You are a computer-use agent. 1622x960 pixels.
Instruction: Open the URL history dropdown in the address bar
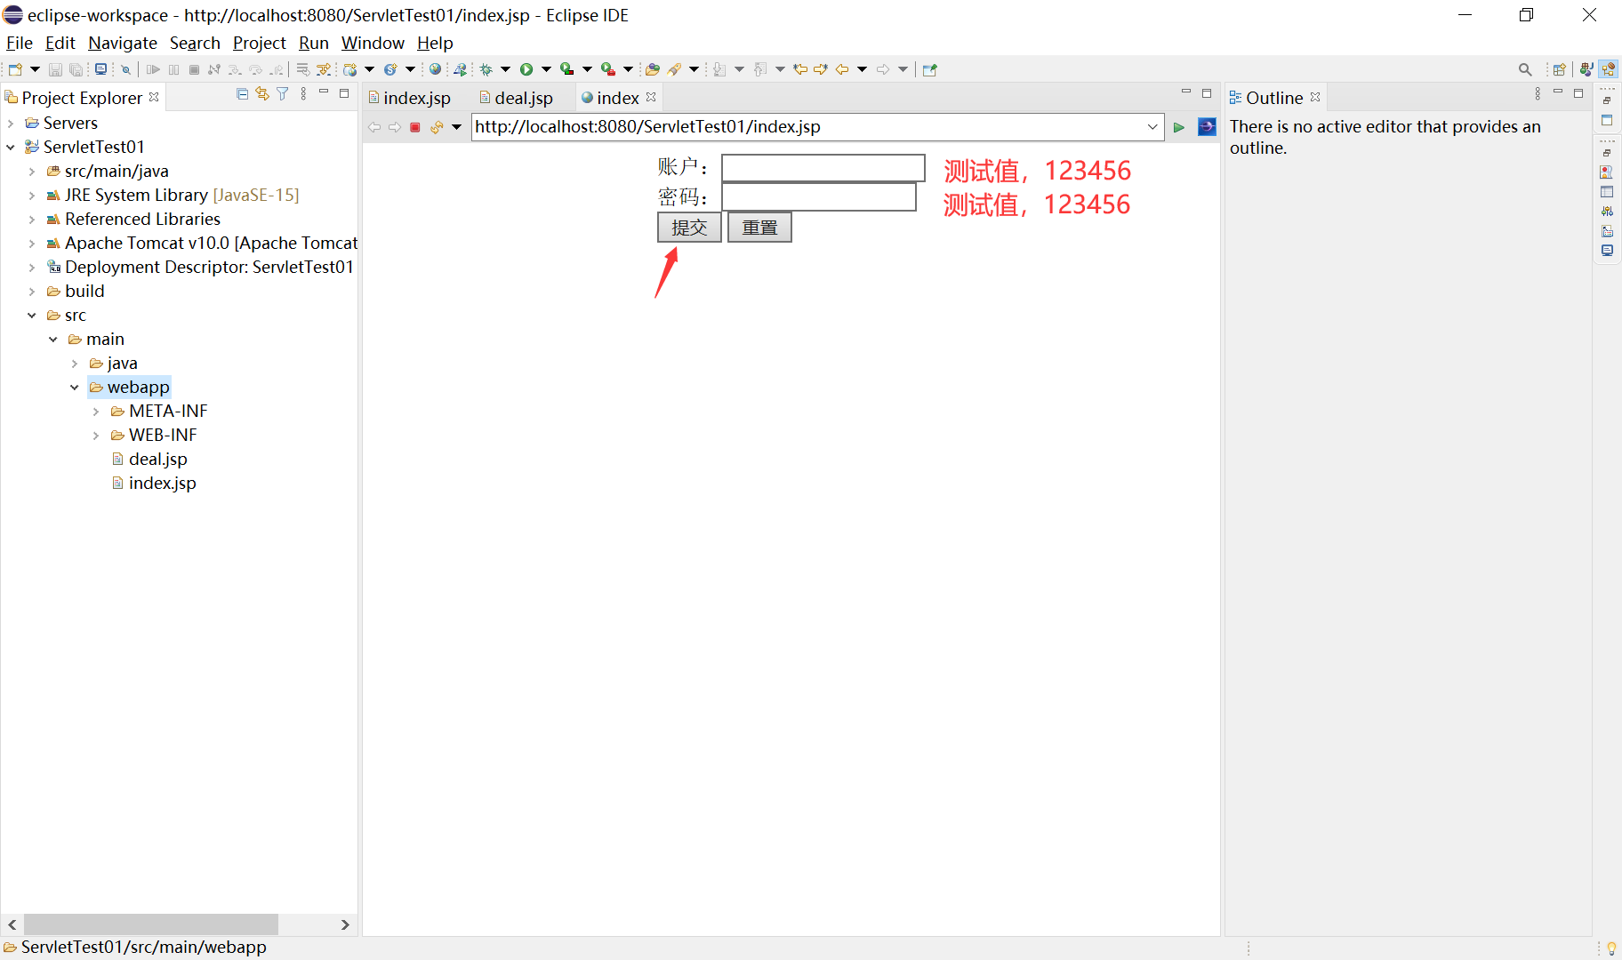[x=1152, y=127]
